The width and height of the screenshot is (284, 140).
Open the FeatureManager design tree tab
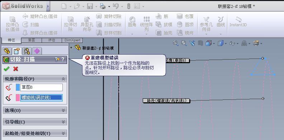[x=7, y=51]
